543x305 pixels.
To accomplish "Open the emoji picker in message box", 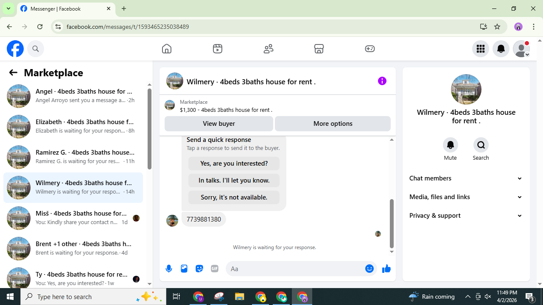I will (x=369, y=269).
